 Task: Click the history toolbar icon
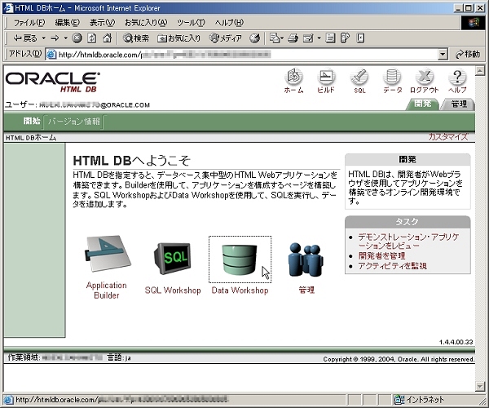[x=254, y=38]
